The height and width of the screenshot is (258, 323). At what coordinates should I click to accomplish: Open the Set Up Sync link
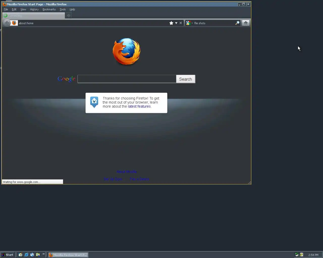click(x=113, y=179)
